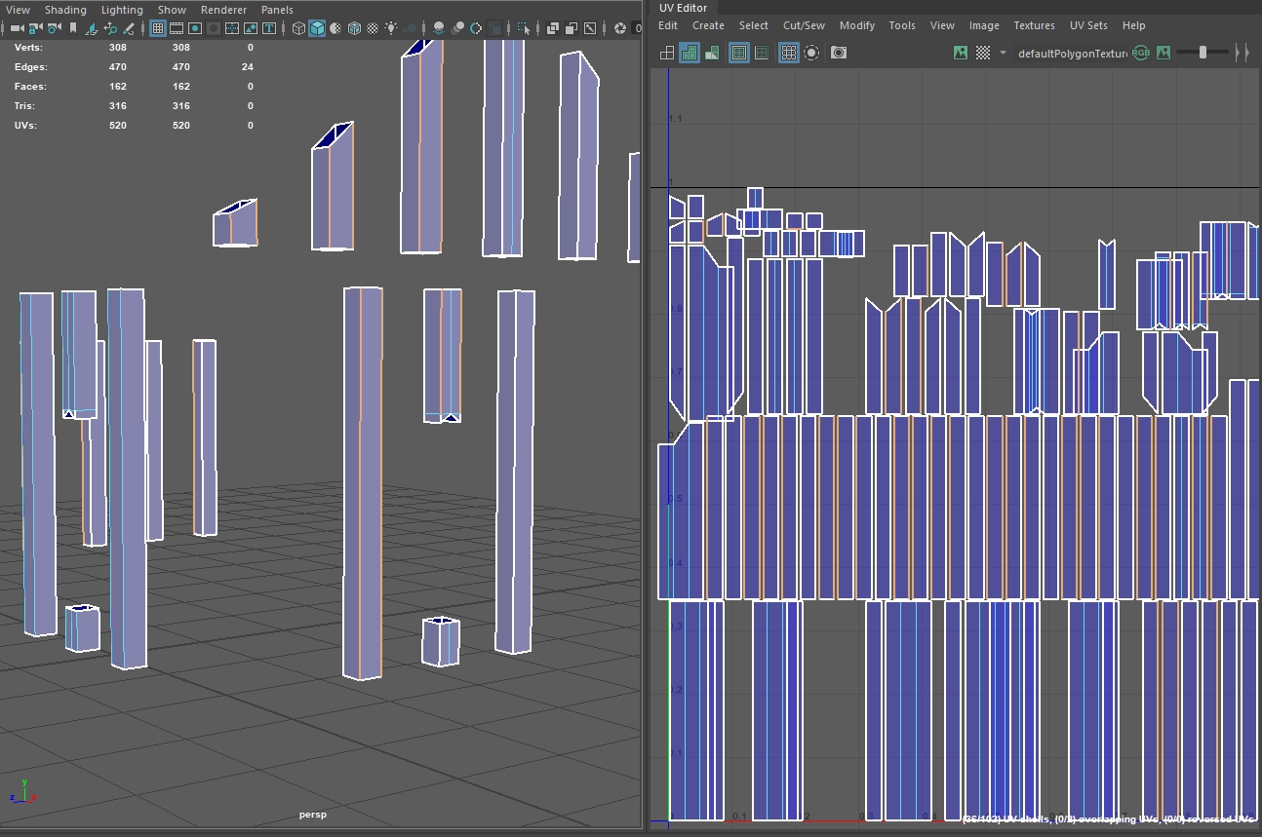Image resolution: width=1262 pixels, height=837 pixels.
Task: Switch viewport to wireframe cube icon
Action: 298,28
